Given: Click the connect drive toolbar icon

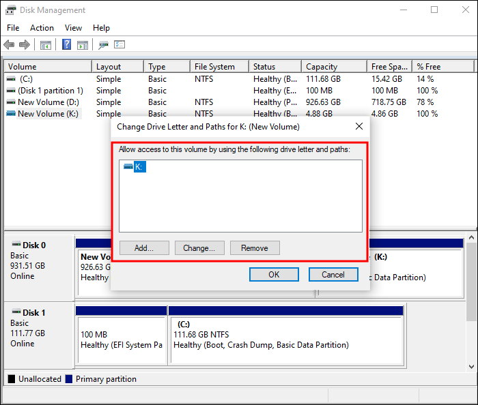Looking at the screenshot, I should click(x=103, y=45).
